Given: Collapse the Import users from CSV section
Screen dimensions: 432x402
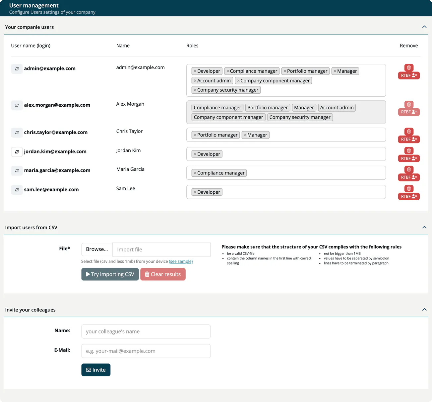Looking at the screenshot, I should click(x=424, y=227).
